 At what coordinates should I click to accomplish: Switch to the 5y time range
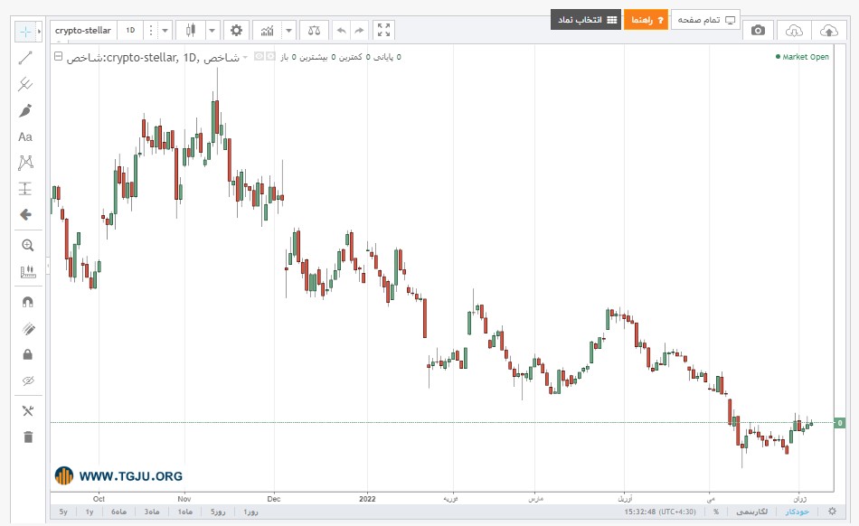coord(63,512)
